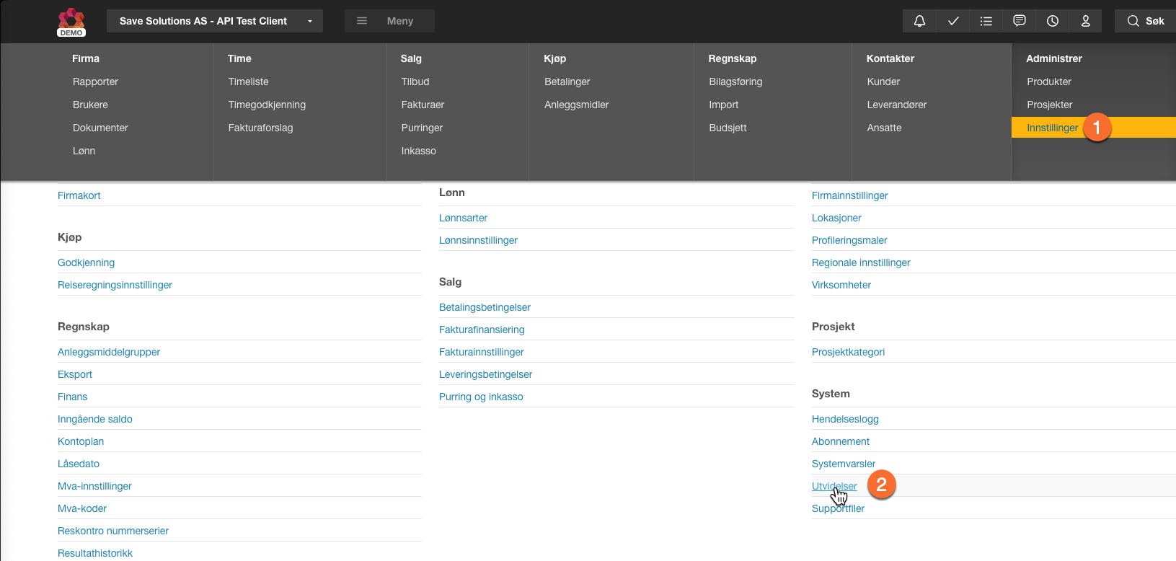Image resolution: width=1176 pixels, height=561 pixels.
Task: Click the notifications bell icon
Action: point(919,21)
